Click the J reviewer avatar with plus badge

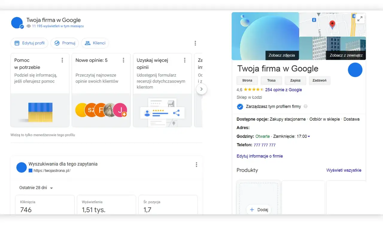pyautogui.click(x=120, y=110)
